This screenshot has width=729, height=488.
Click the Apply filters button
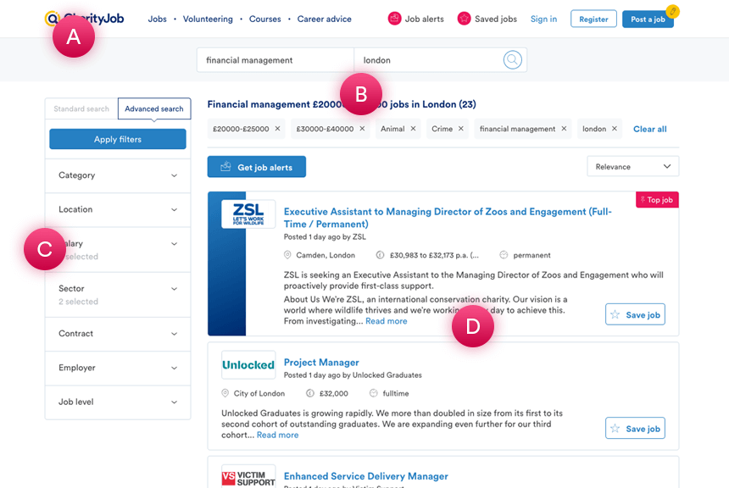point(118,139)
